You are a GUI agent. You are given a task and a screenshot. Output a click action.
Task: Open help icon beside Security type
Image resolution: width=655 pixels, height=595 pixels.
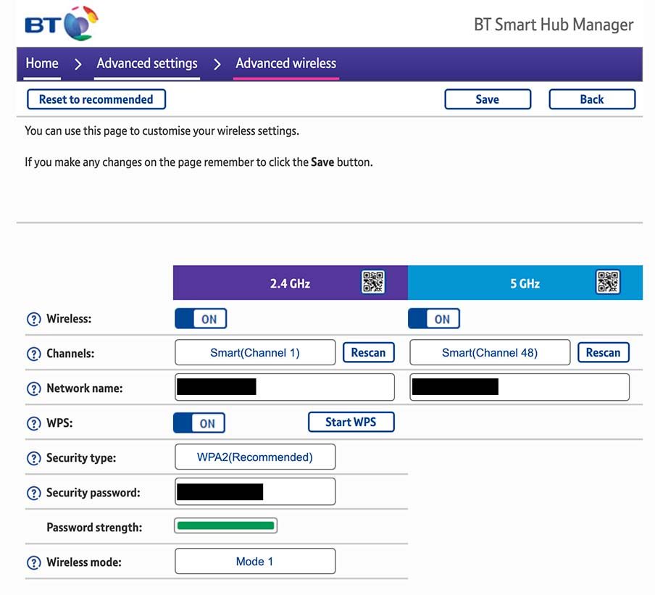tap(33, 459)
